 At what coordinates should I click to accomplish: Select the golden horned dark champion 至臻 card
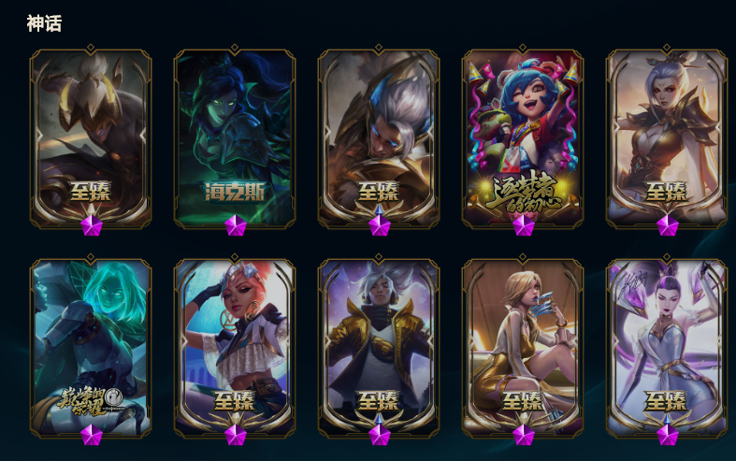[91, 137]
